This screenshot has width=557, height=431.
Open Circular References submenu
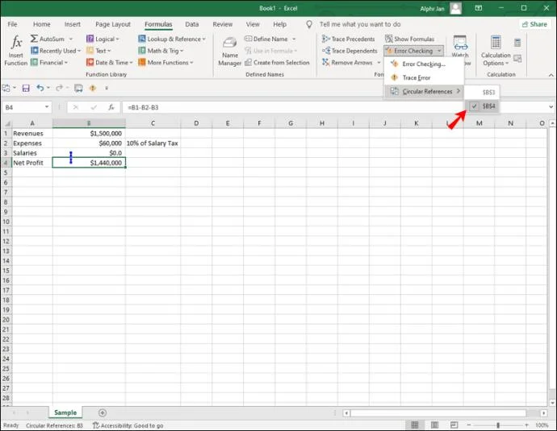point(424,92)
